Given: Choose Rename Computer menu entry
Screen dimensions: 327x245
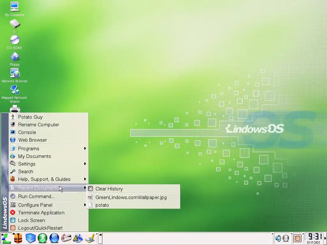Looking at the screenshot, I should click(x=49, y=125).
